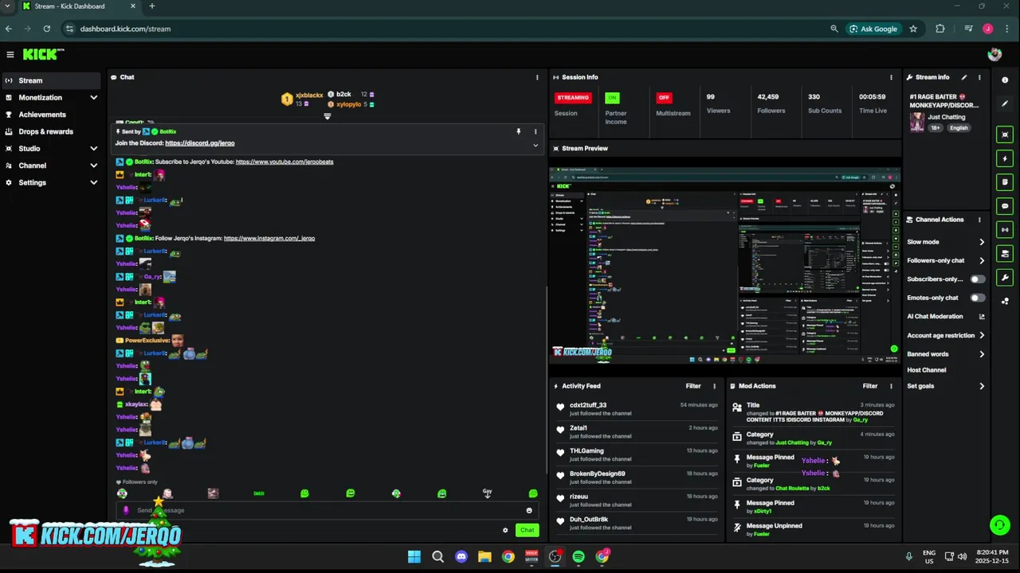Toggle Stream Preview widget icon in rail
This screenshot has height=573, width=1020.
1005,134
